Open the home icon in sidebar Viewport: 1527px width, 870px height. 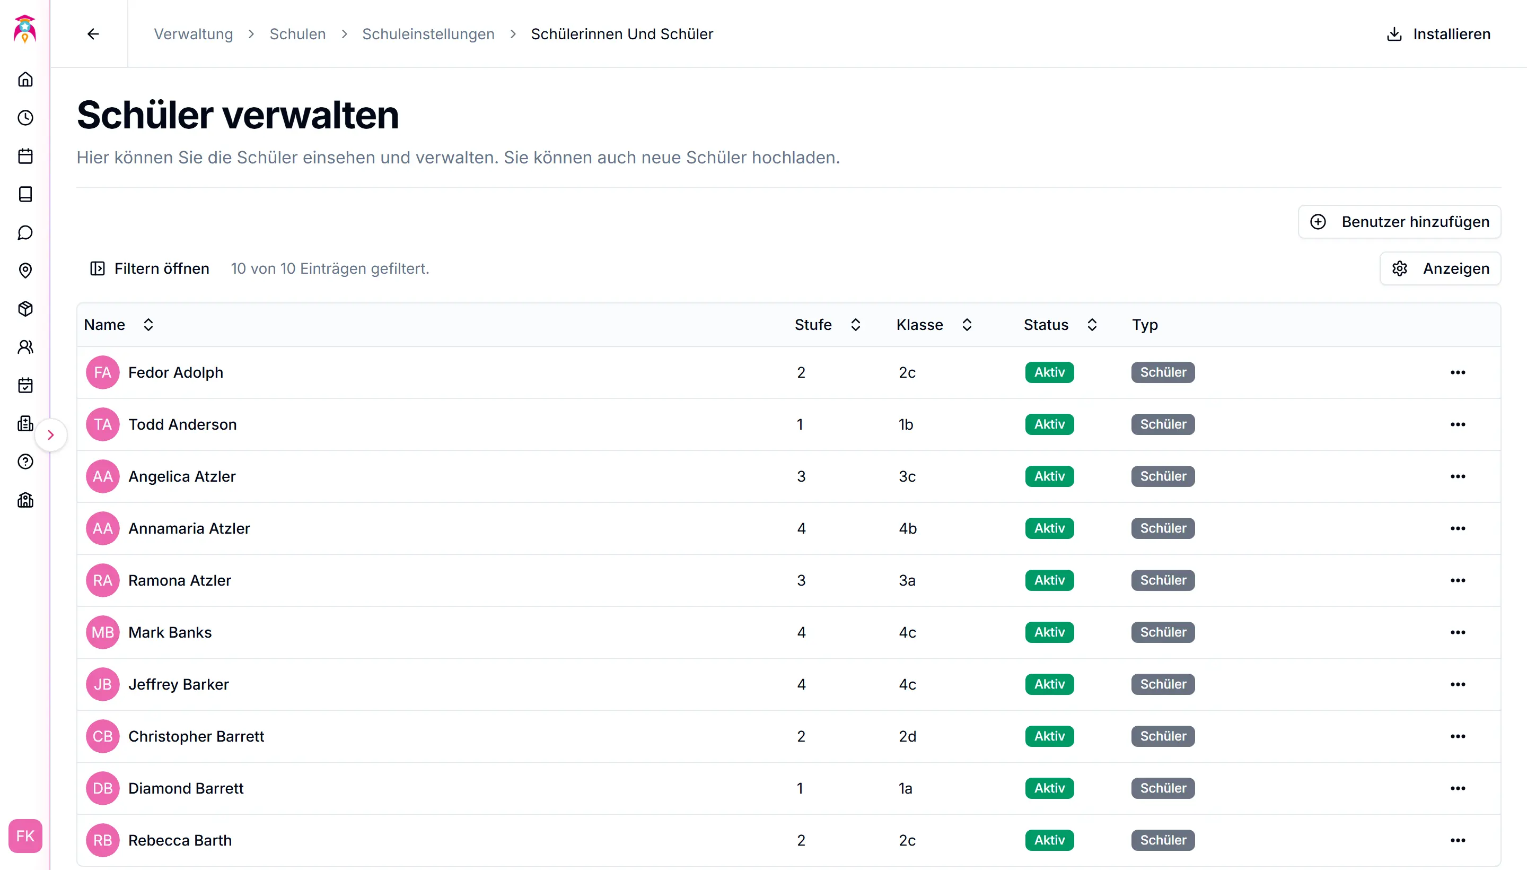25,80
